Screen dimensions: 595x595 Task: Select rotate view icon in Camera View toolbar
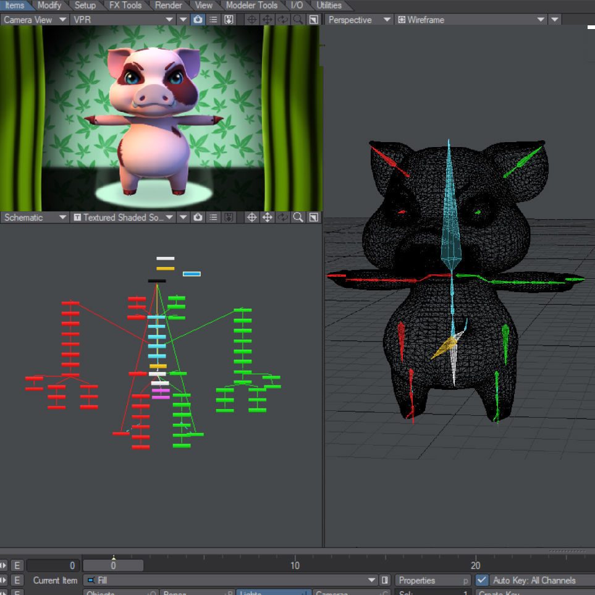point(283,20)
